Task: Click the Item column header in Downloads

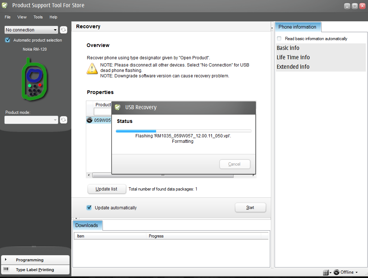Action: (x=110, y=236)
